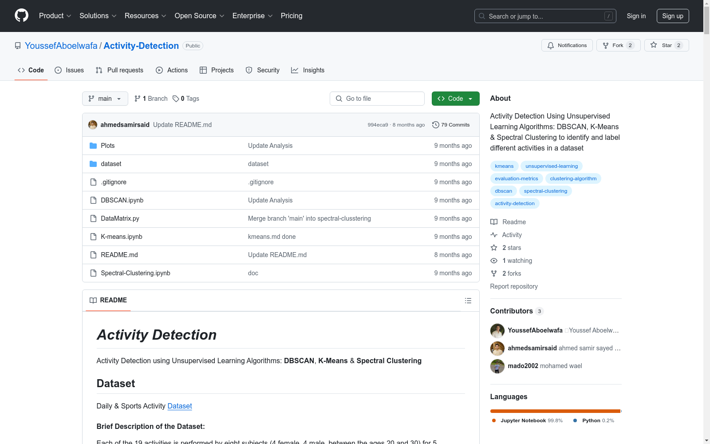Switch to the Projects tab

[x=217, y=70]
